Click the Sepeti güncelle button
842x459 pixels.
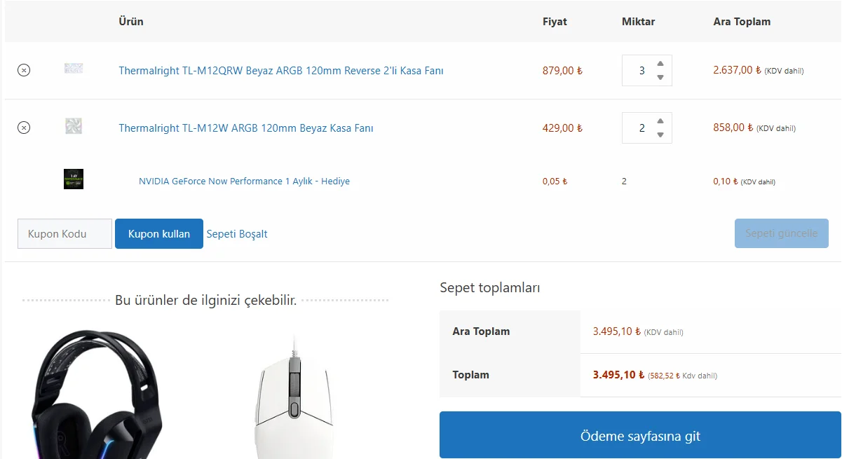click(781, 233)
